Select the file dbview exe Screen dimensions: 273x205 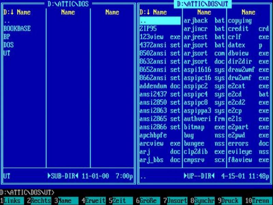point(248,53)
